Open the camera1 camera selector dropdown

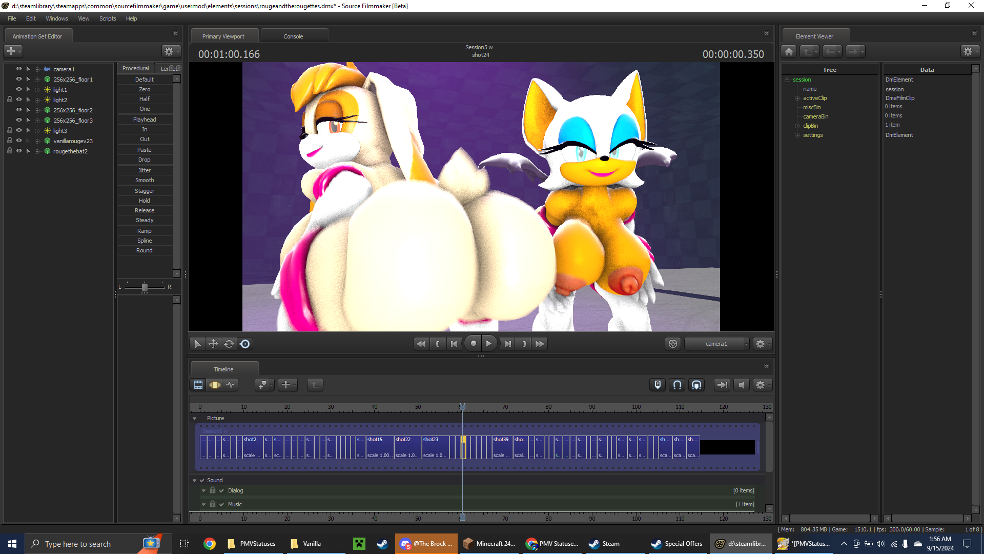(x=716, y=344)
